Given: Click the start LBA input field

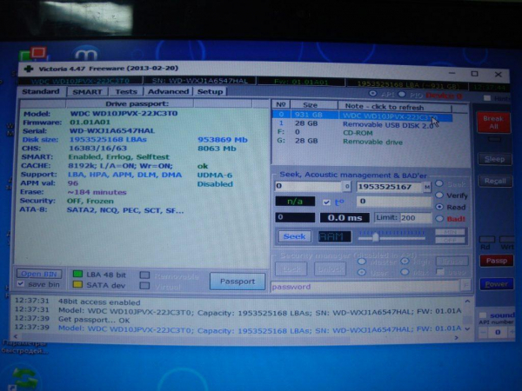Looking at the screenshot, I should tap(308, 186).
